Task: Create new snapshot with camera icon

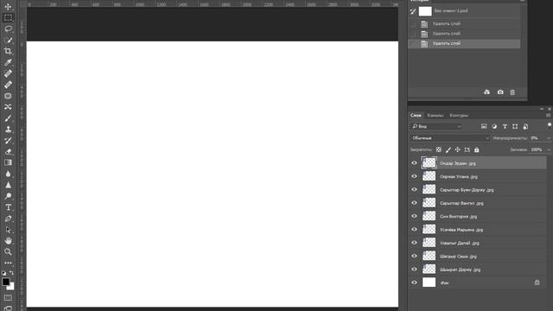Action: [x=500, y=92]
